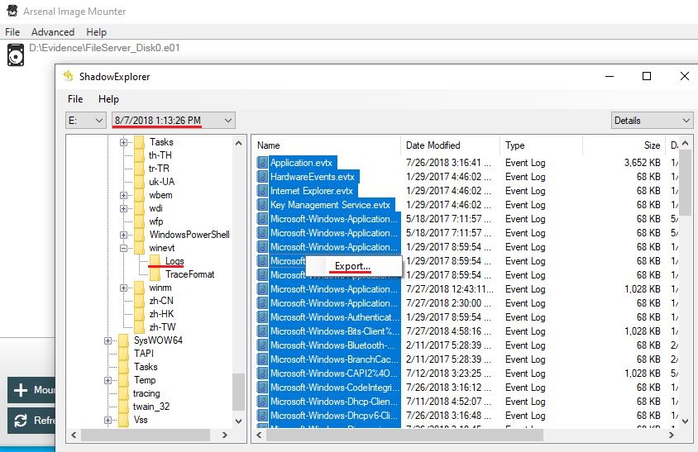Screen dimensions: 698x452
Task: Click the WindowsPowerShell folder icon
Action: pos(139,235)
